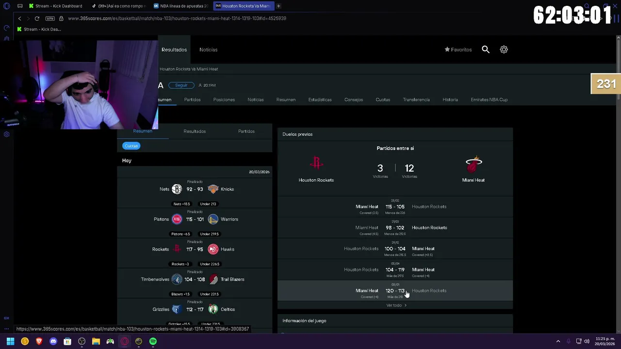The height and width of the screenshot is (349, 621).
Task: Click the Brooklyn Nets team logo
Action: pos(177,189)
